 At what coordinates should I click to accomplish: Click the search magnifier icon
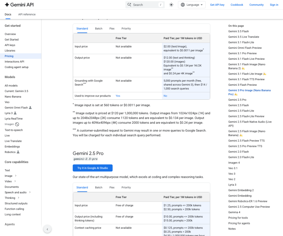[x=129, y=5]
